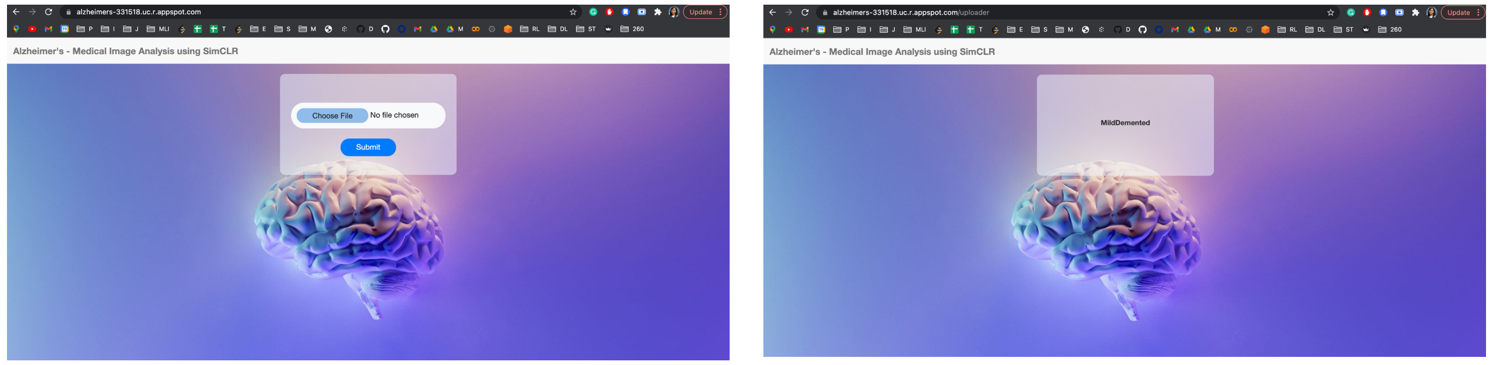This screenshot has height=365, width=1493.
Task: Open the Google Maps bookmark in the right window
Action: pos(773,30)
